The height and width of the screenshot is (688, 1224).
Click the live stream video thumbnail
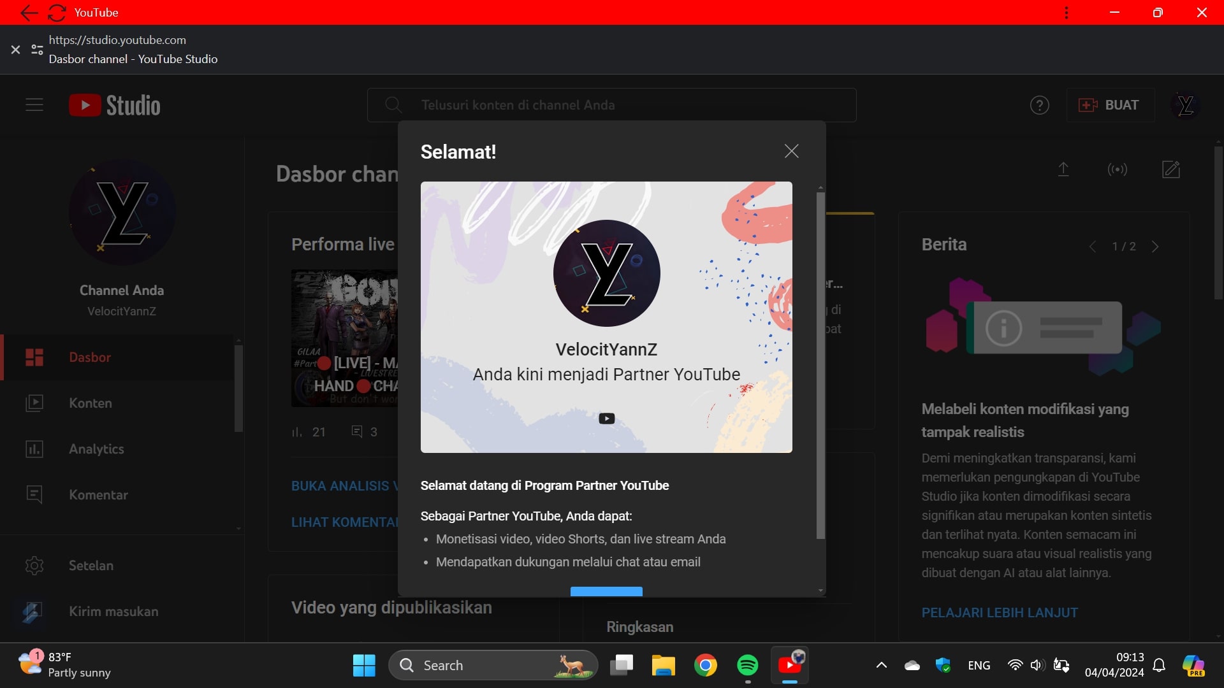(x=344, y=338)
